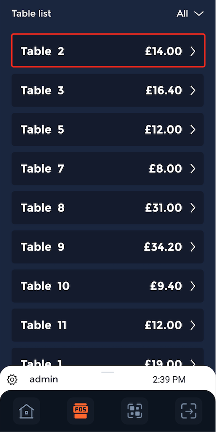Open Table 7 with £8.00 total
The width and height of the screenshot is (216, 432).
108,169
